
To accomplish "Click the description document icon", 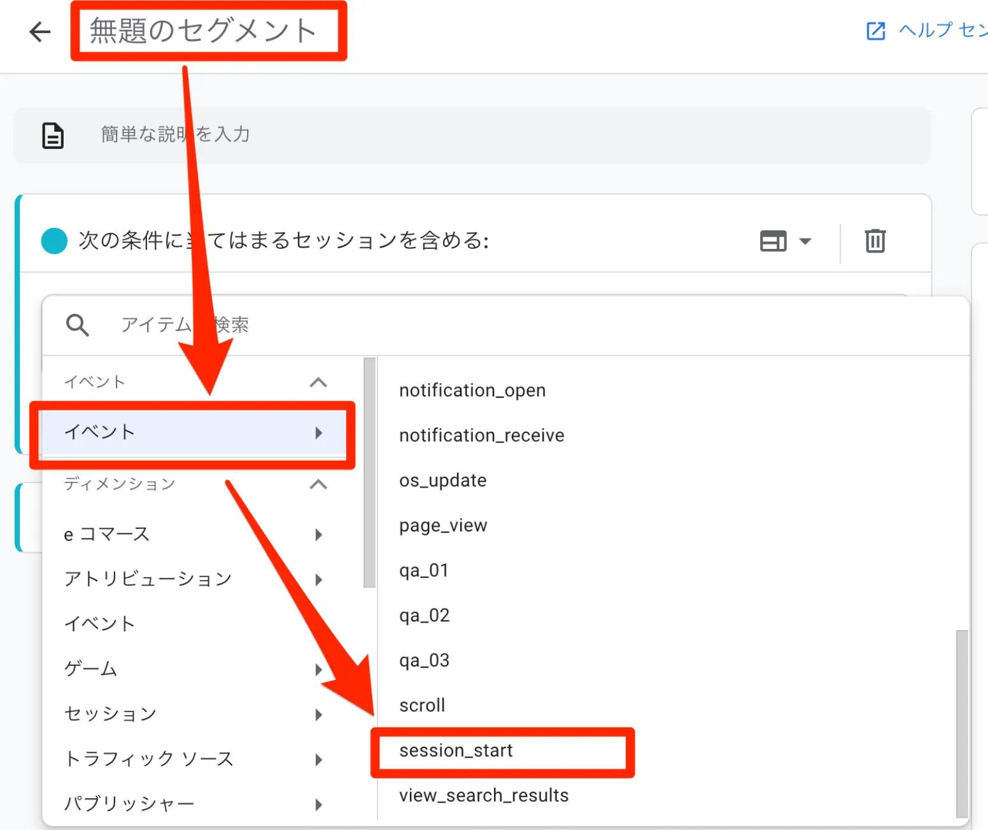I will click(53, 136).
